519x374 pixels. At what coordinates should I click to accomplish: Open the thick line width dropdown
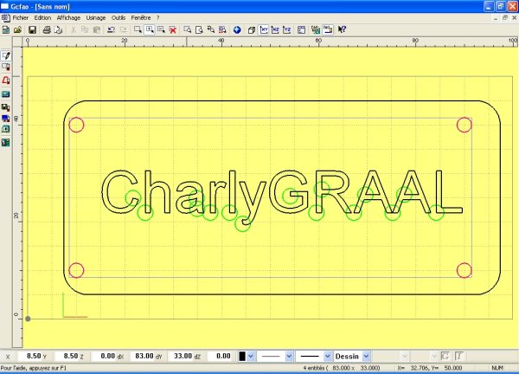(x=327, y=357)
